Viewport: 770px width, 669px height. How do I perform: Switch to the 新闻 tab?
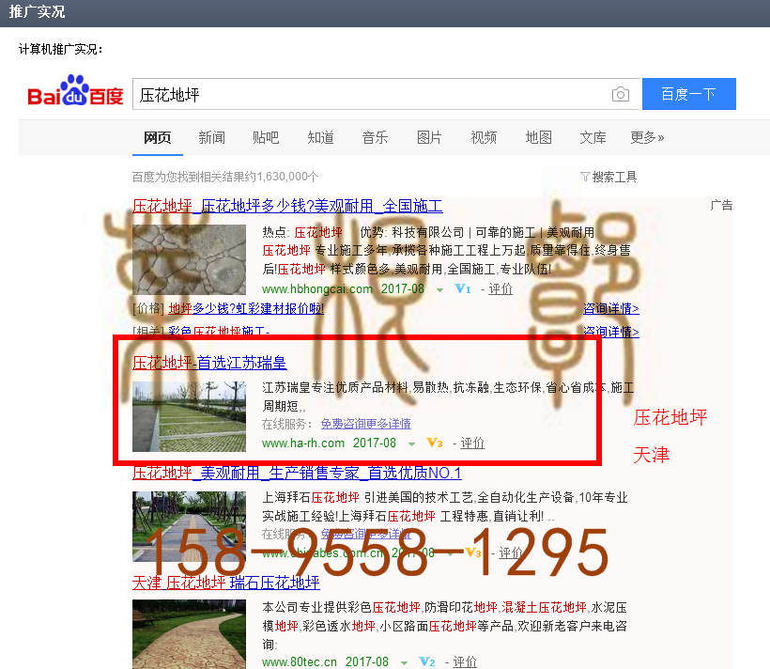211,137
